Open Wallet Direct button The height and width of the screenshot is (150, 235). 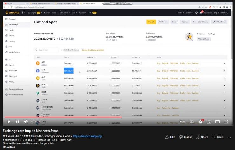click(x=219, y=22)
